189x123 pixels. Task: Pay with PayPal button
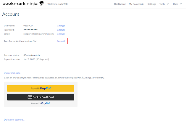[41, 88]
